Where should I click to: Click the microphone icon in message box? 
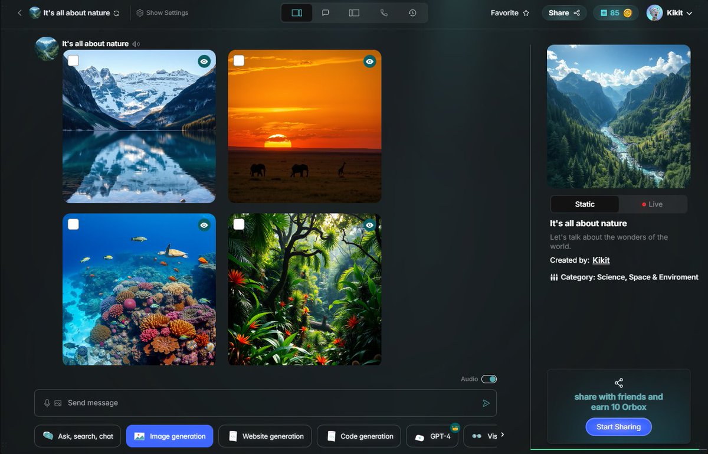click(47, 403)
